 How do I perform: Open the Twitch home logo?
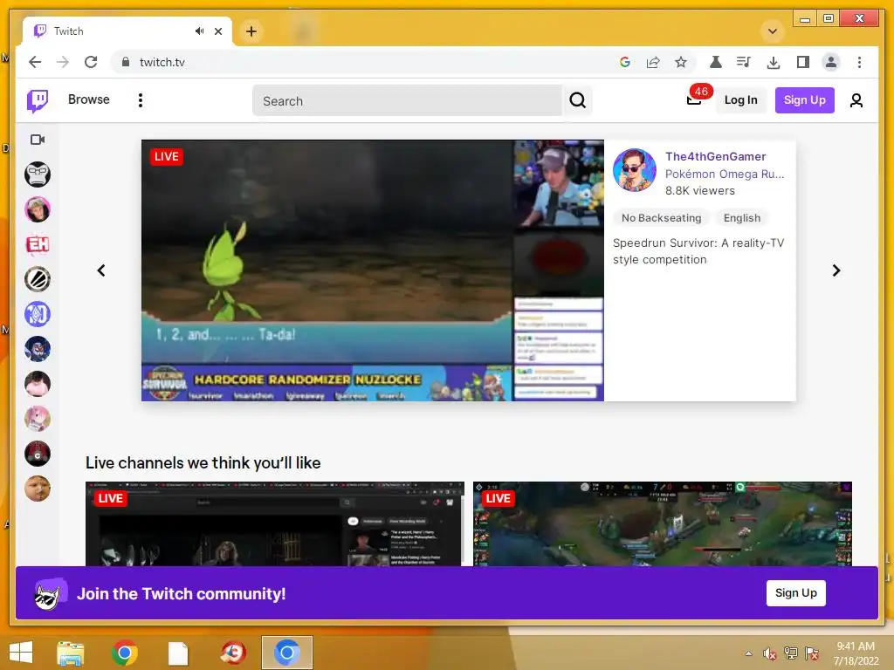38,101
